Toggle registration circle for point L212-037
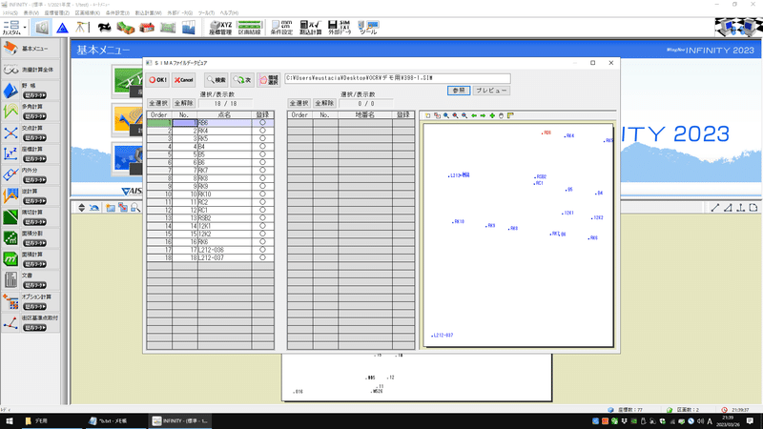This screenshot has width=763, height=429. (x=262, y=257)
